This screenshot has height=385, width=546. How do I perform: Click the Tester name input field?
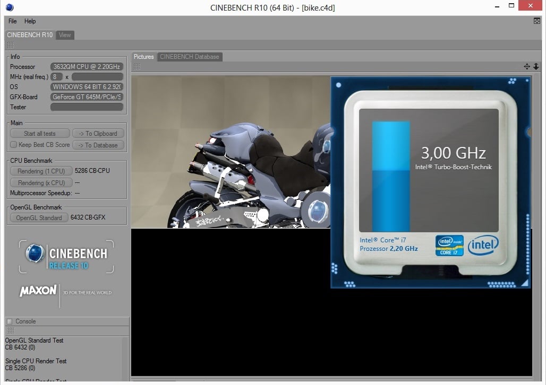[x=87, y=107]
